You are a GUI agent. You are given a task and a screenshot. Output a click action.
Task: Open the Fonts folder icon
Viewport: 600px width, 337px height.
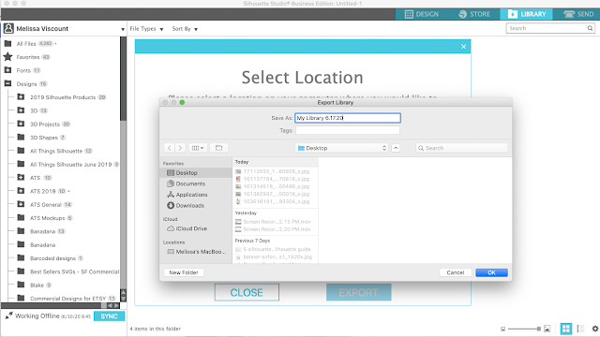click(7, 70)
